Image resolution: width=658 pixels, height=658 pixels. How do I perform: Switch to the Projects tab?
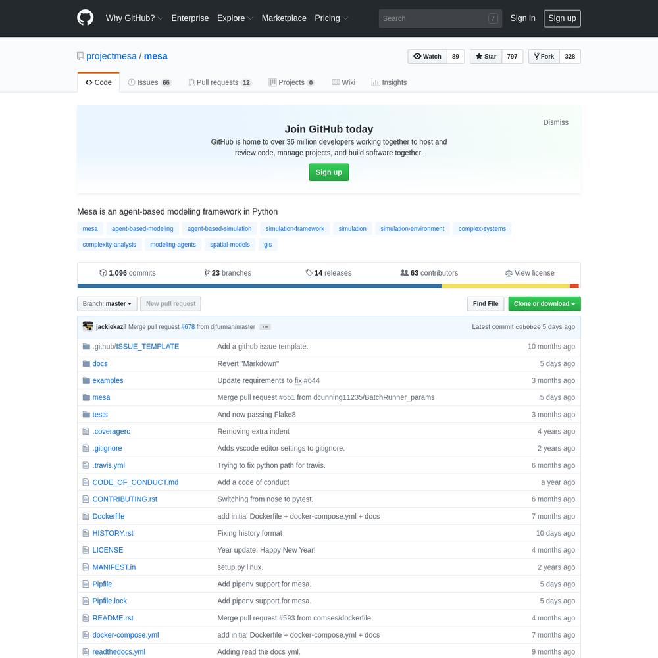click(x=291, y=82)
